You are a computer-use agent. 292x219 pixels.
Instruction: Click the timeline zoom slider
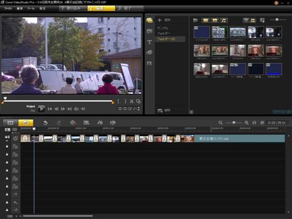234,123
